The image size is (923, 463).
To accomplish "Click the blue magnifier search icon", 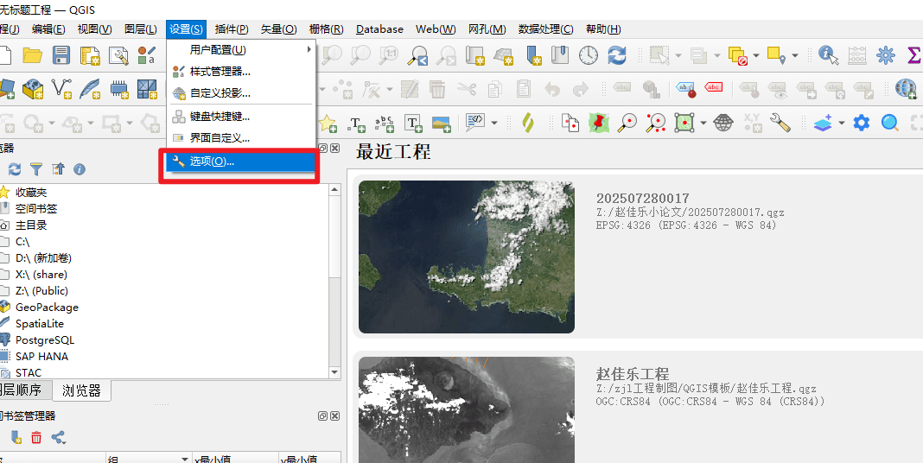I will click(889, 123).
